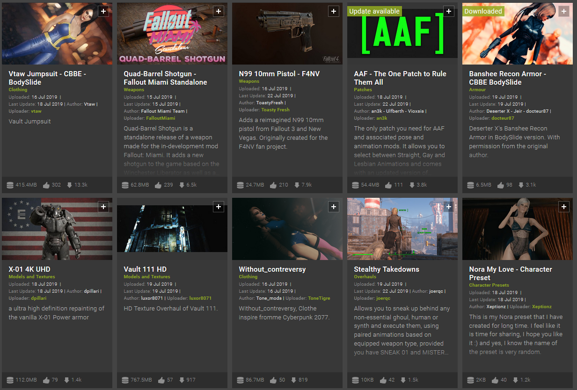Click Update available badge on AAF card
577x390 pixels.
374,11
